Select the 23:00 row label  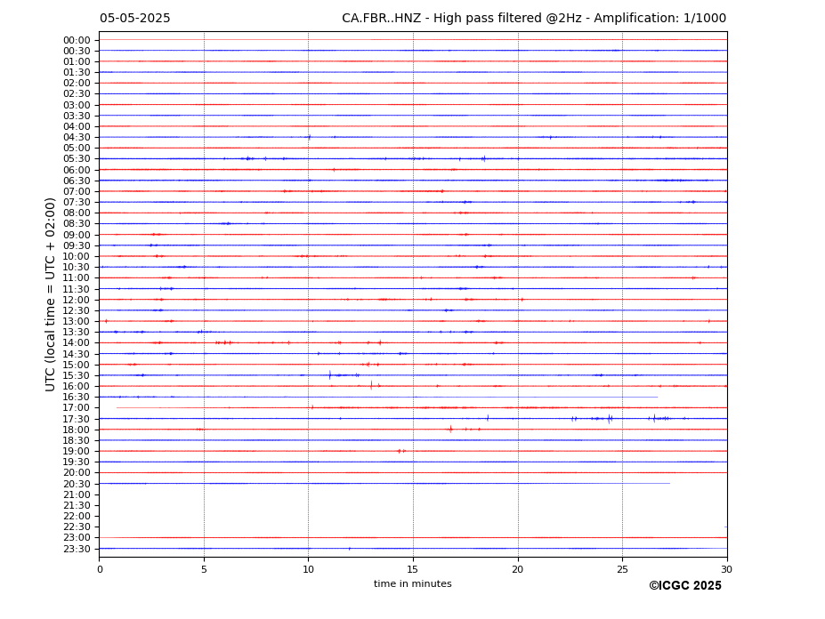tap(77, 538)
